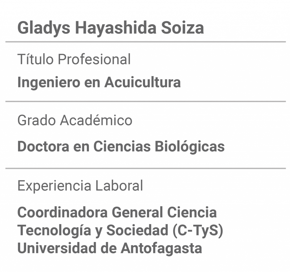This screenshot has width=290, height=272.
Task: Click the Tecnología y Sociedad line
Action: (120, 230)
